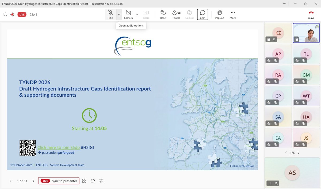Click muted mic icon on HA tile
Screen dimensions: 321x189
[303, 123]
